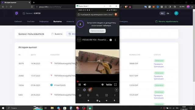The height and width of the screenshot is (110, 195).
Task: Tap Android back triangle button
Action: 106,101
